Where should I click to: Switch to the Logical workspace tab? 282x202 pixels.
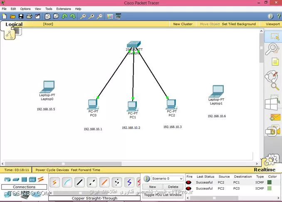[14, 24]
